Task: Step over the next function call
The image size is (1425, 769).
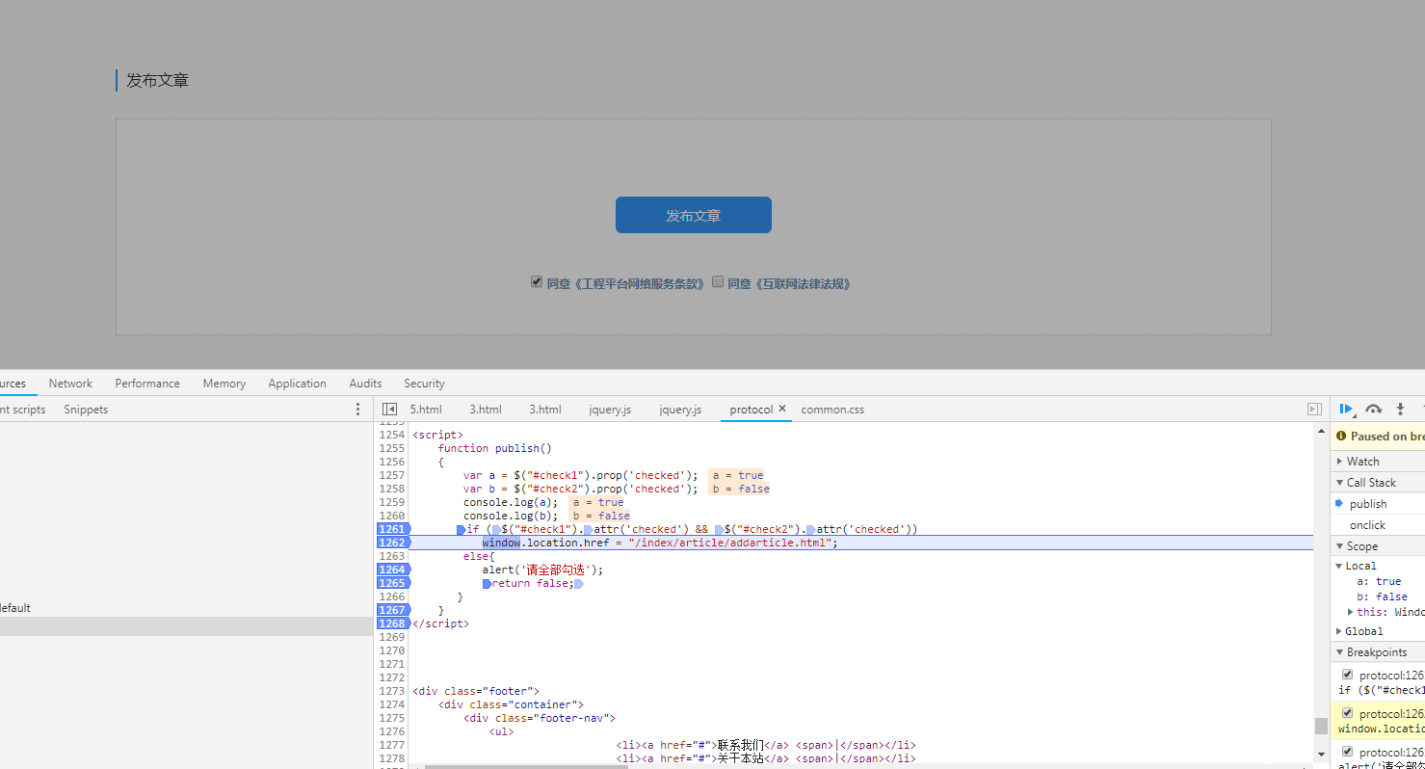Action: click(x=1374, y=409)
